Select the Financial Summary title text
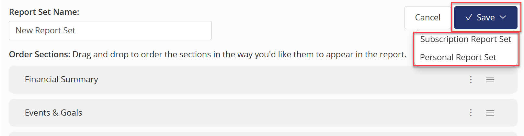 tap(62, 79)
